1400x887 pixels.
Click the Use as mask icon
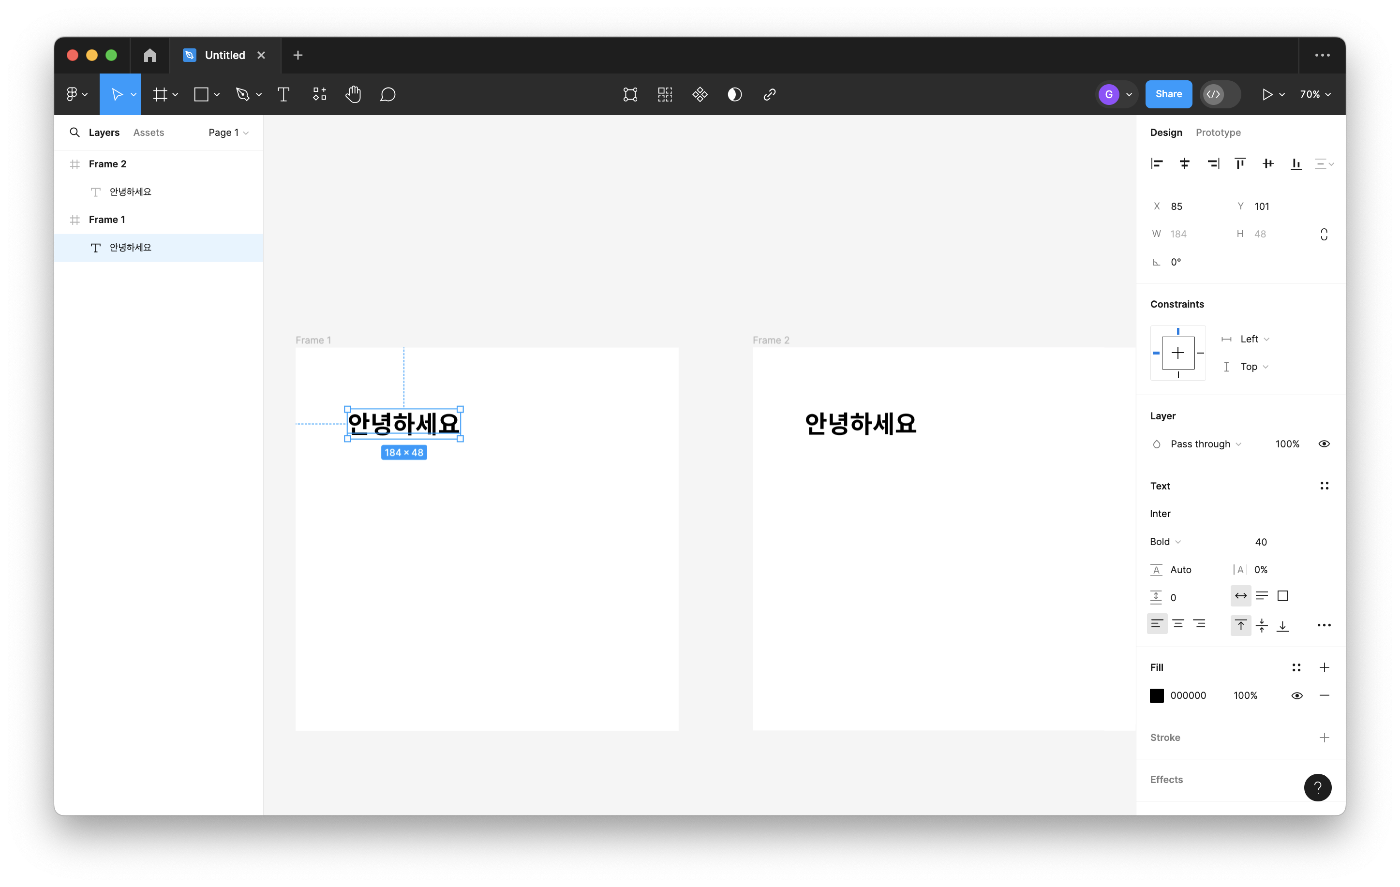click(x=735, y=94)
